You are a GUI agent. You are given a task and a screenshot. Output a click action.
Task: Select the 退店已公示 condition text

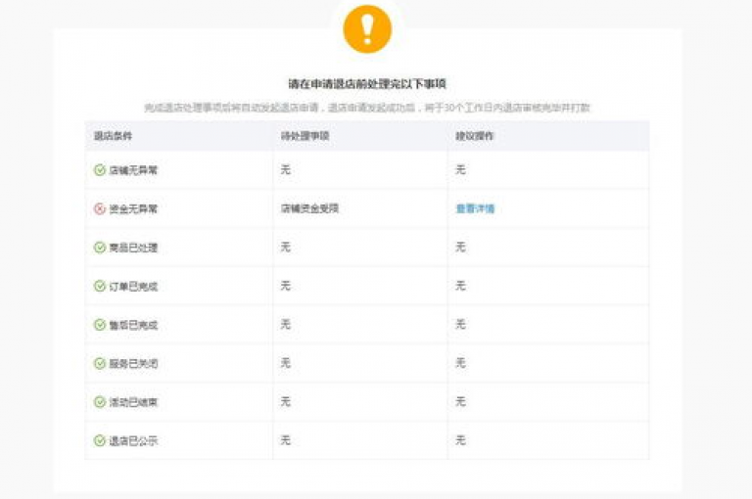pyautogui.click(x=133, y=441)
